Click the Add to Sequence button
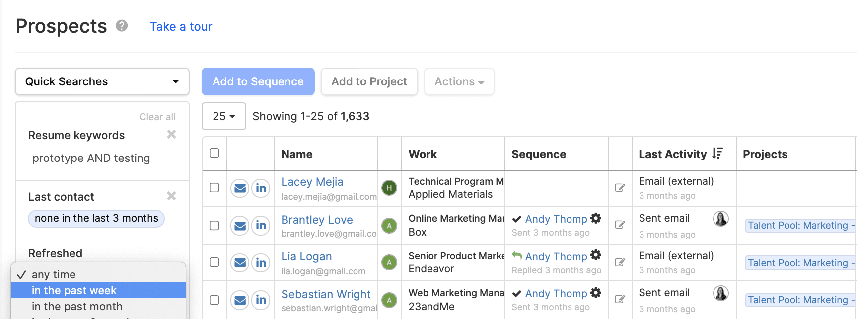The image size is (857, 319). (x=258, y=81)
